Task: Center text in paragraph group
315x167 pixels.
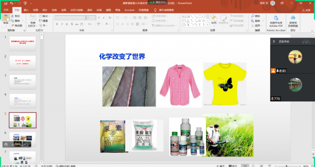Action: tap(122, 24)
